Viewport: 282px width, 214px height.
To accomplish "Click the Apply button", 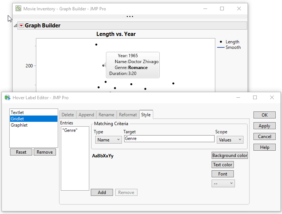I will 264,126.
